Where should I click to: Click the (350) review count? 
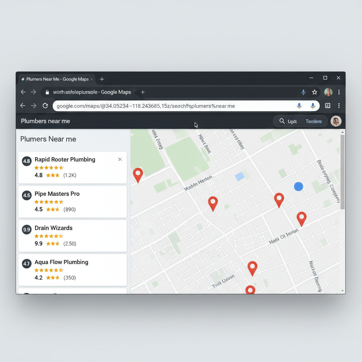pos(70,278)
